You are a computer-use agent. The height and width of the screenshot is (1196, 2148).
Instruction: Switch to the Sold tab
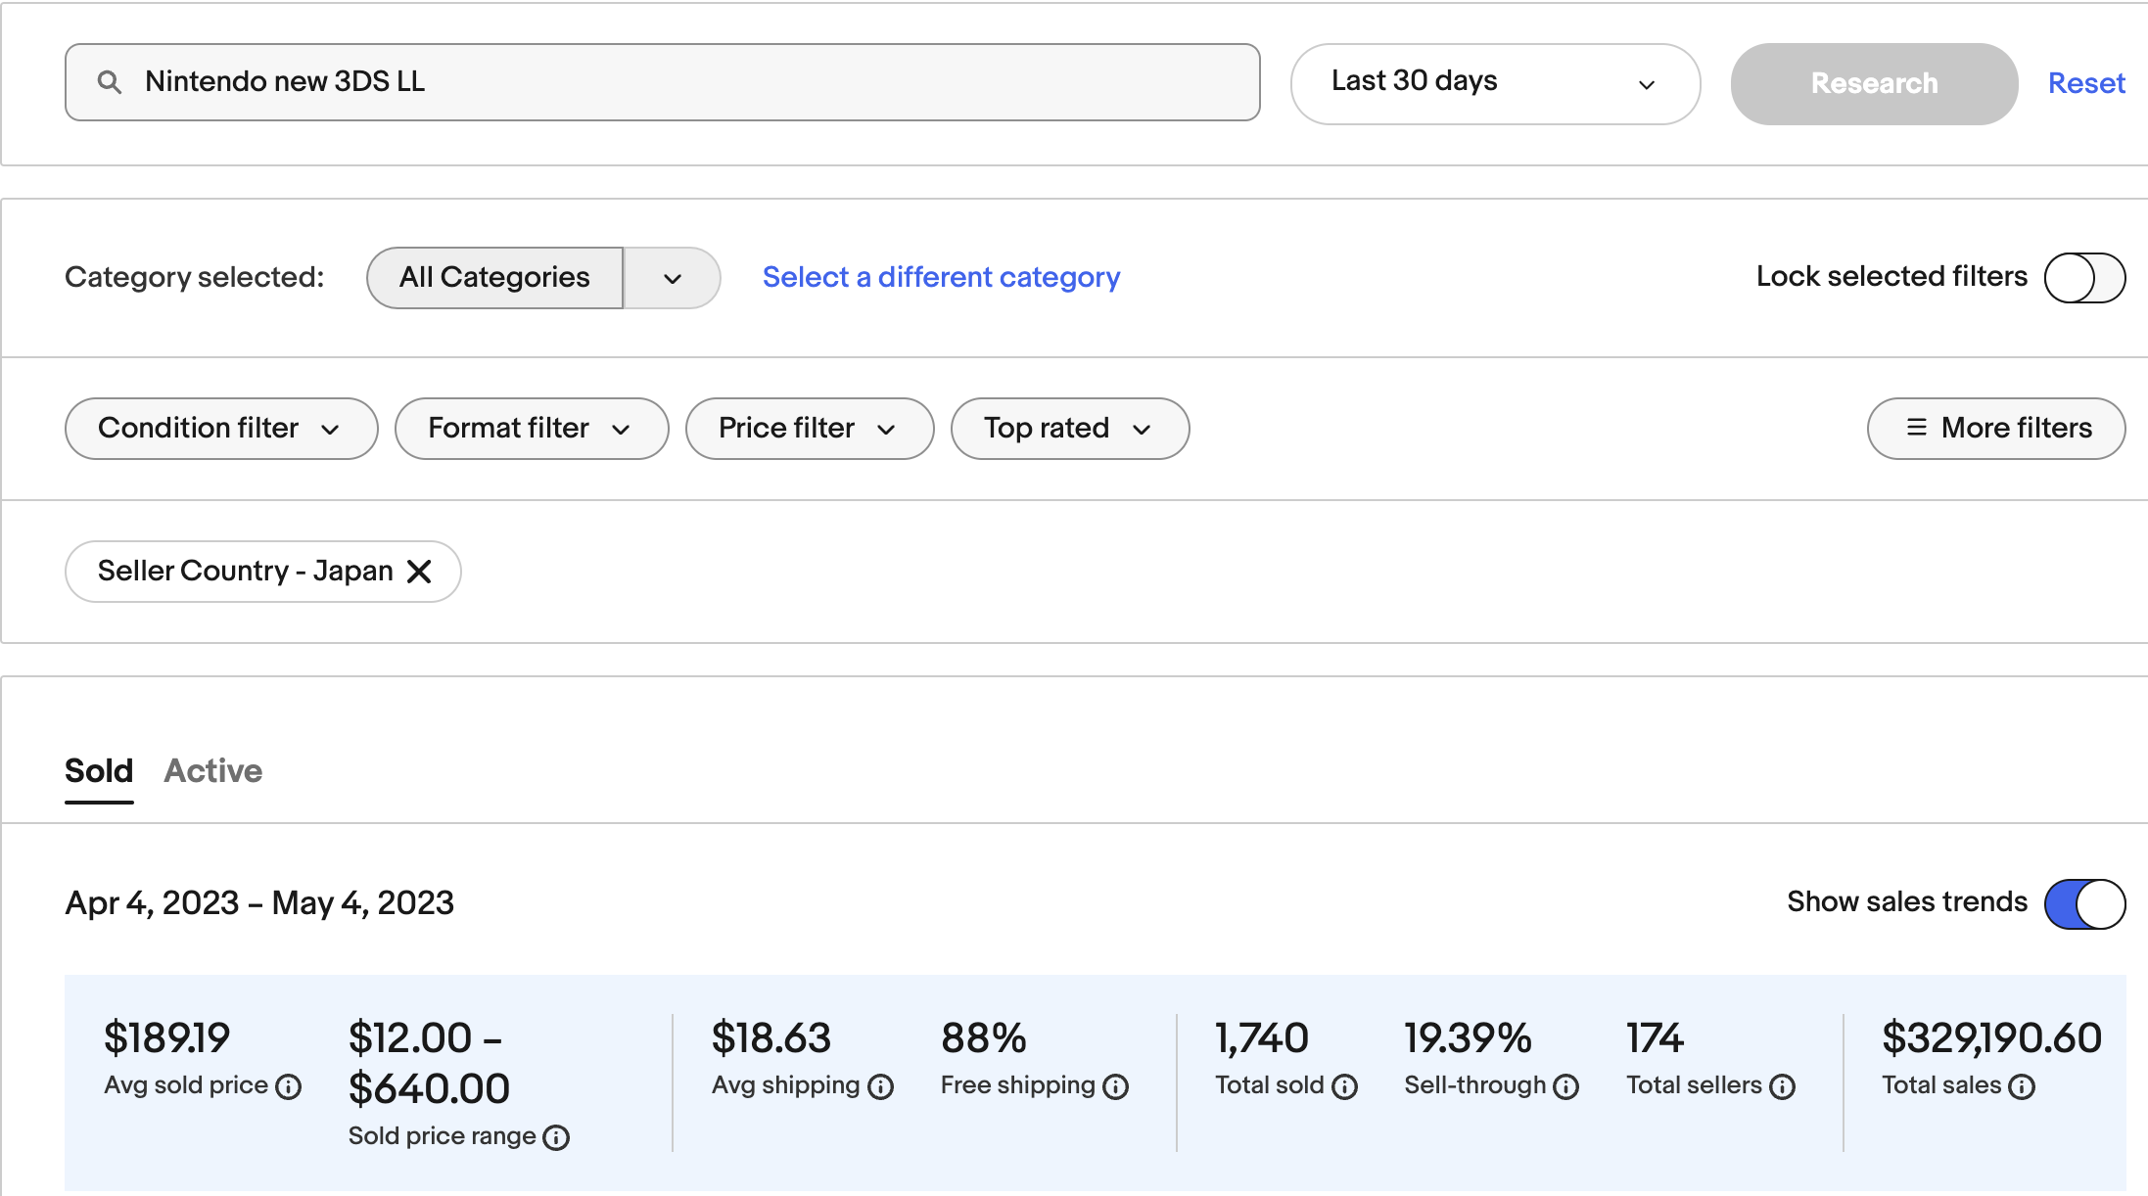tap(99, 771)
